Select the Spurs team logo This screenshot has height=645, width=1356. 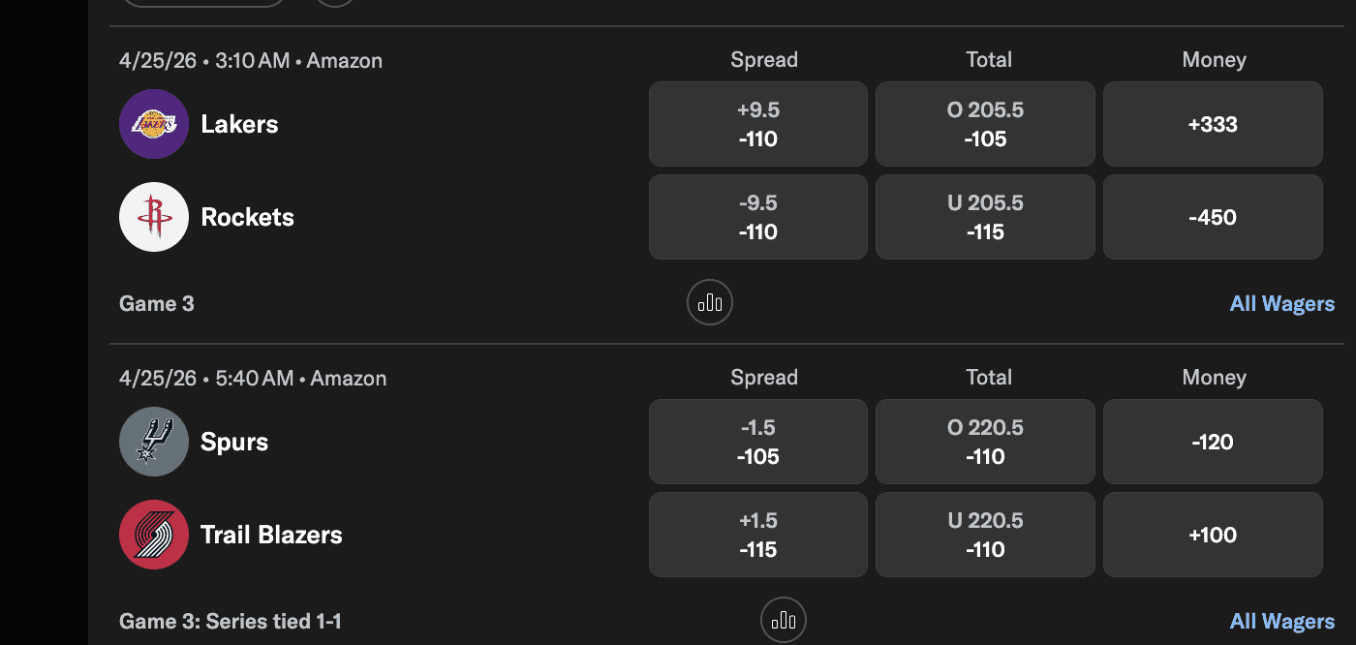point(154,442)
